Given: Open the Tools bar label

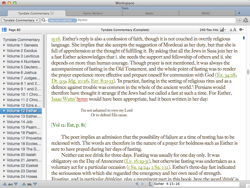Looking at the screenshot, I should 125,8.
